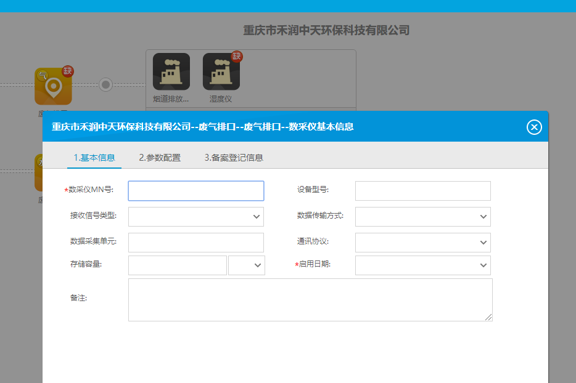The image size is (576, 383).
Task: Click the 数据采集单元 input field
Action: coord(196,243)
